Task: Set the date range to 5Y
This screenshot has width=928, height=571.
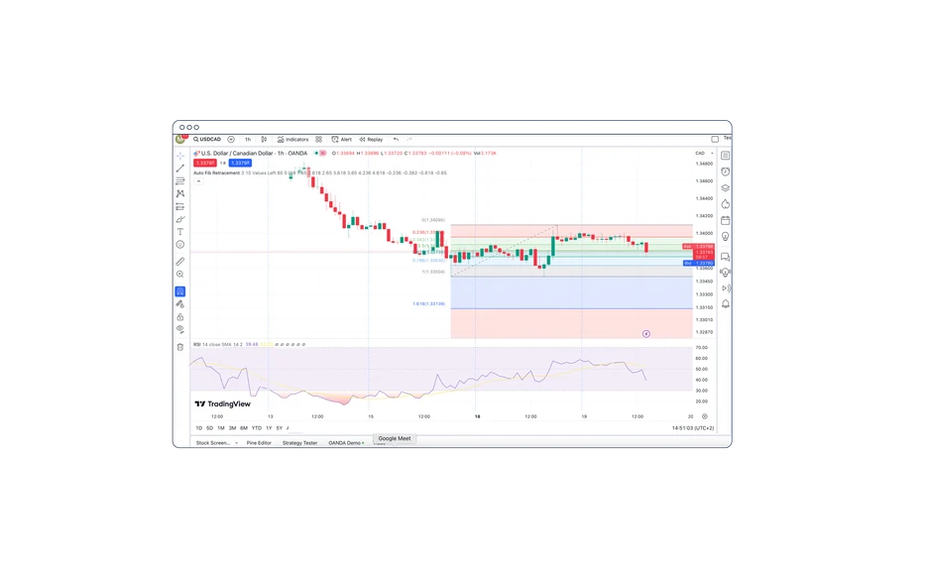Action: click(280, 428)
